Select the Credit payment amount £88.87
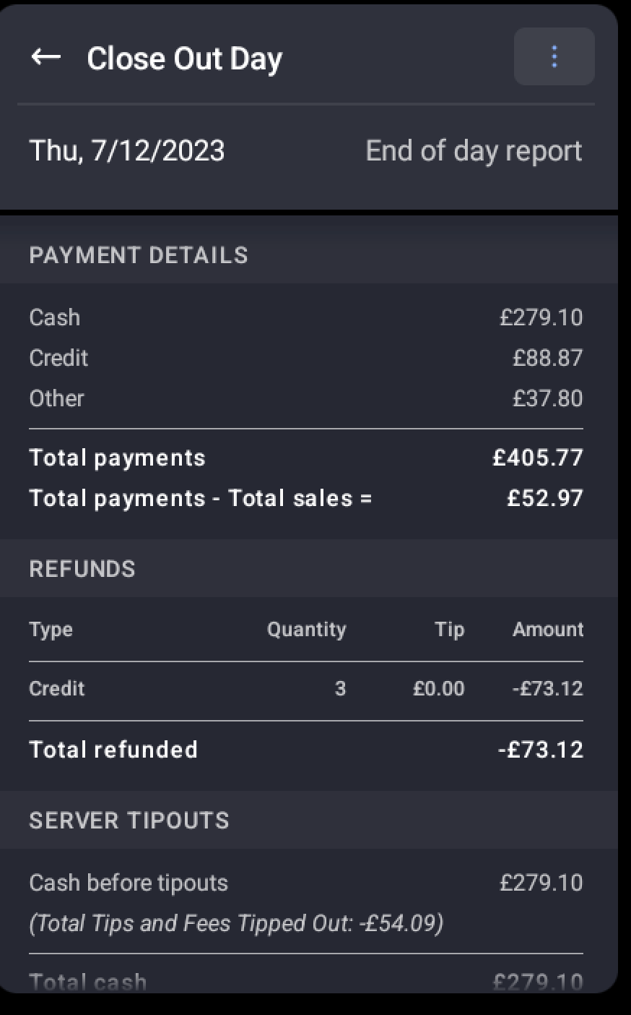Viewport: 631px width, 1015px height. [x=547, y=358]
